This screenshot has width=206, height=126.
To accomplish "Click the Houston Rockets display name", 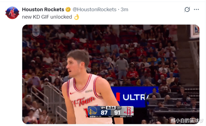I will (x=43, y=9).
